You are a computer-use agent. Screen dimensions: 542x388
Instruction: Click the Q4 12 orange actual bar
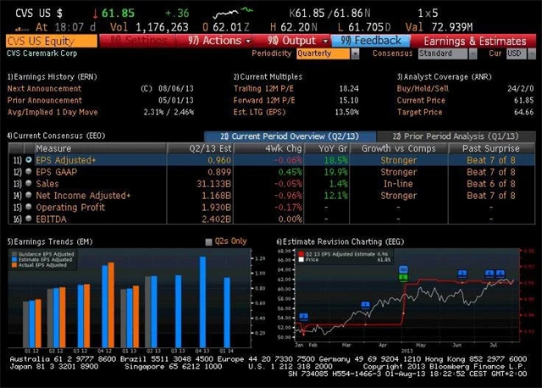click(111, 305)
